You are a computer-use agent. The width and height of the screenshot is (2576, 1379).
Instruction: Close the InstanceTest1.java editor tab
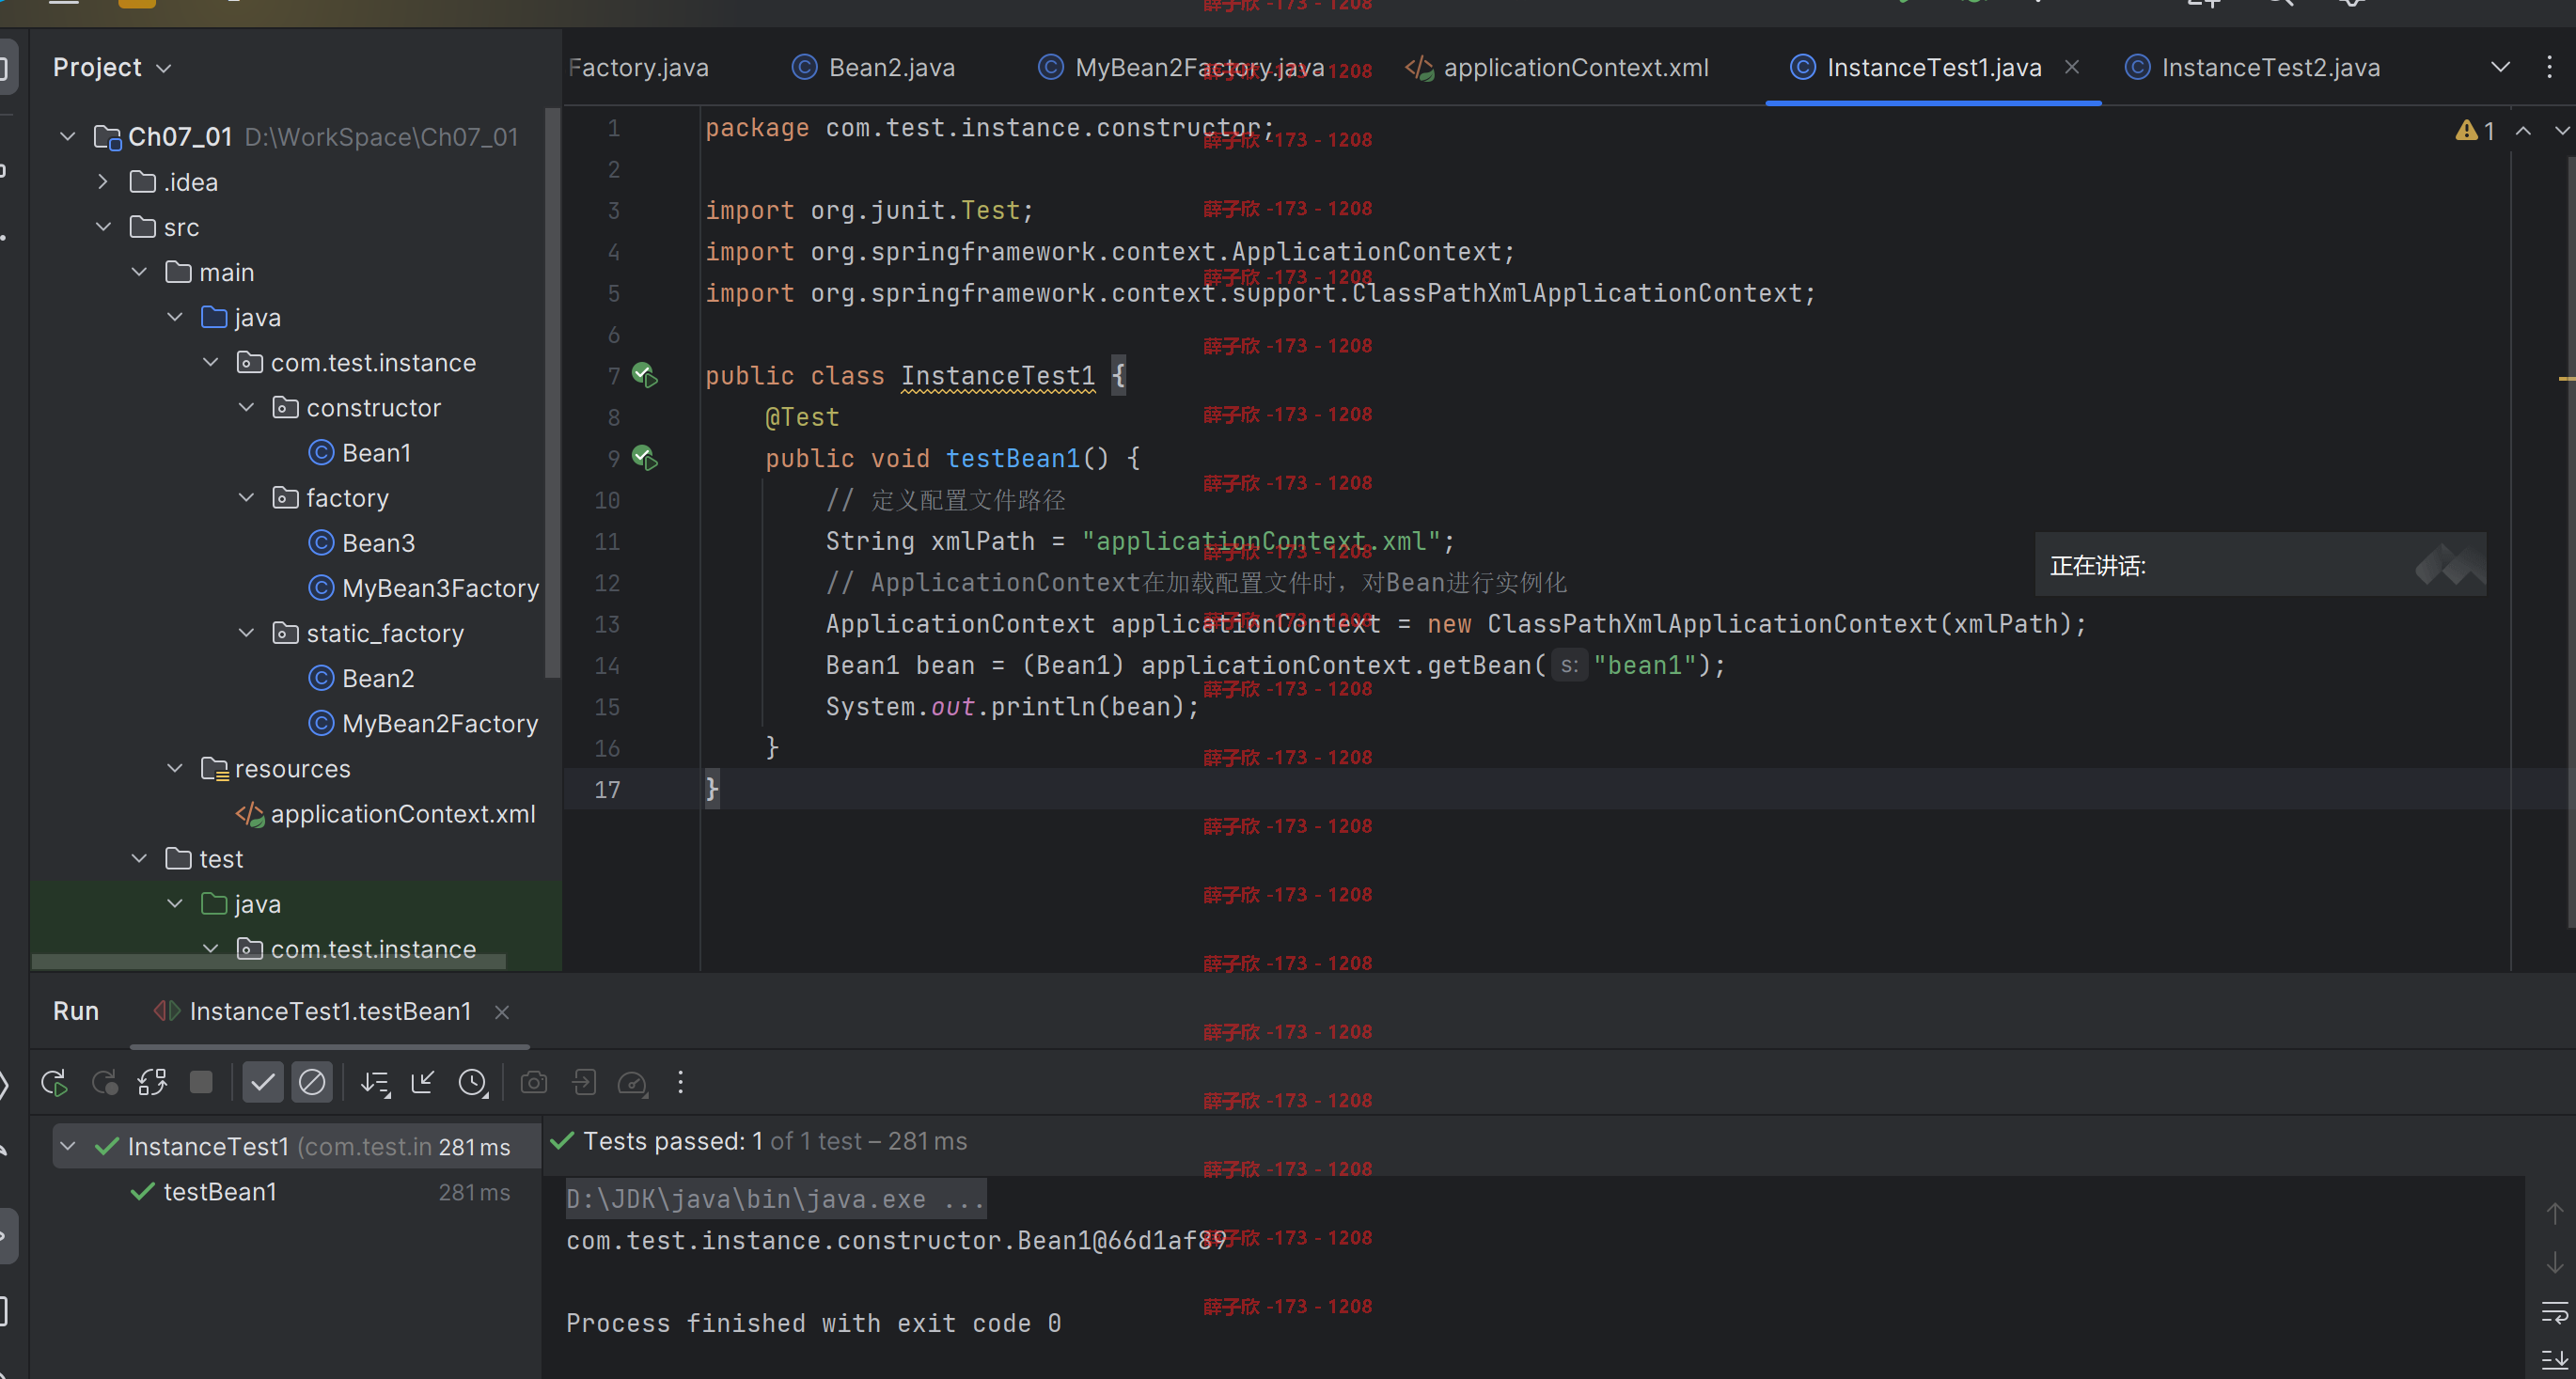[x=2073, y=67]
